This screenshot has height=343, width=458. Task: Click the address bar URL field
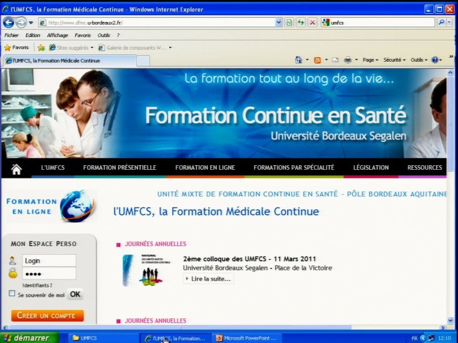point(158,23)
